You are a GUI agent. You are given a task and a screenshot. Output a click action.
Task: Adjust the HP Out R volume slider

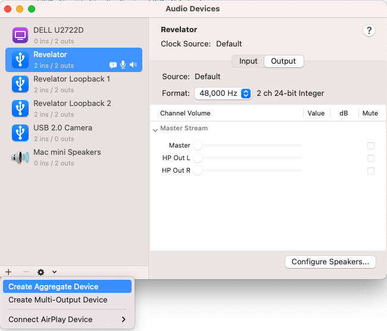click(247, 170)
